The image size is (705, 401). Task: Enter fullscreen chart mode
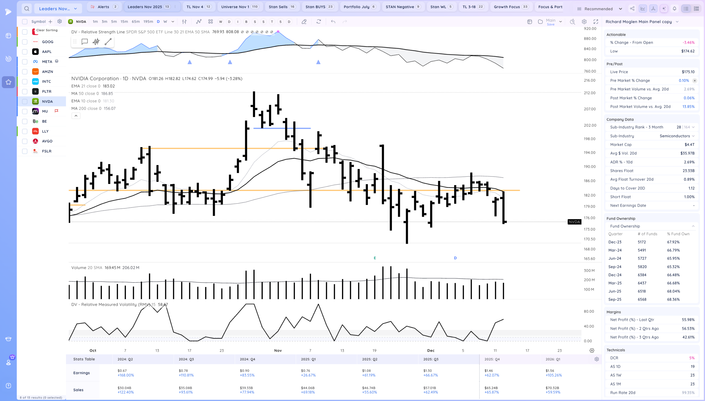click(596, 21)
